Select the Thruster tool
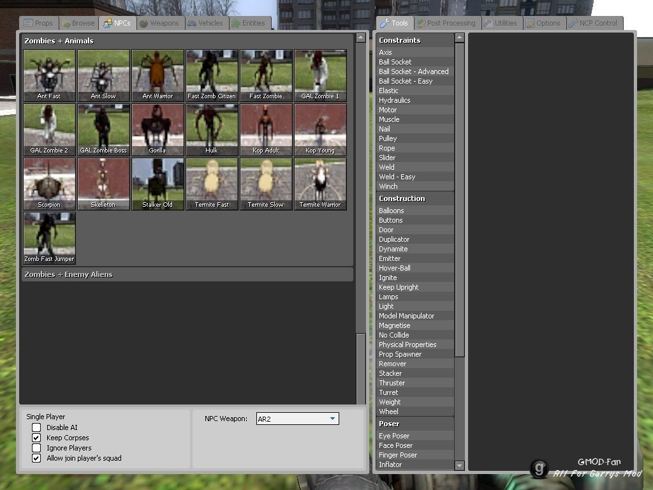The image size is (653, 490). pos(415,383)
